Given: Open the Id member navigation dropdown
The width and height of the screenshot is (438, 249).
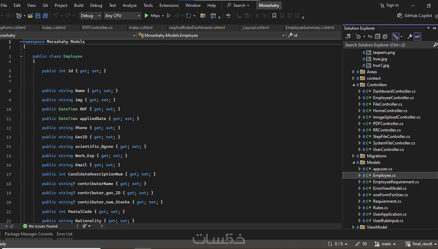Looking at the screenshot, I should (314, 35).
